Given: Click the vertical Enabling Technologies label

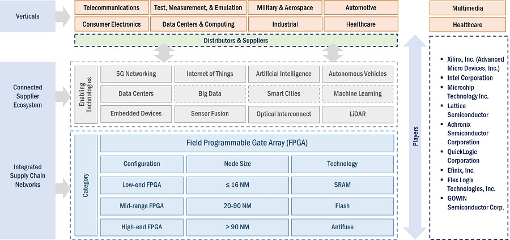Looking at the screenshot, I should 86,95.
